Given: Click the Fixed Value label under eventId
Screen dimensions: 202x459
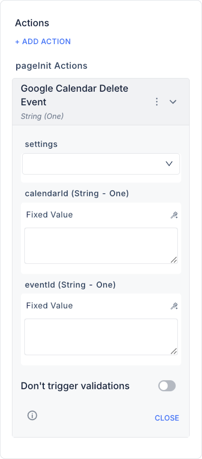Looking at the screenshot, I should 49,306.
